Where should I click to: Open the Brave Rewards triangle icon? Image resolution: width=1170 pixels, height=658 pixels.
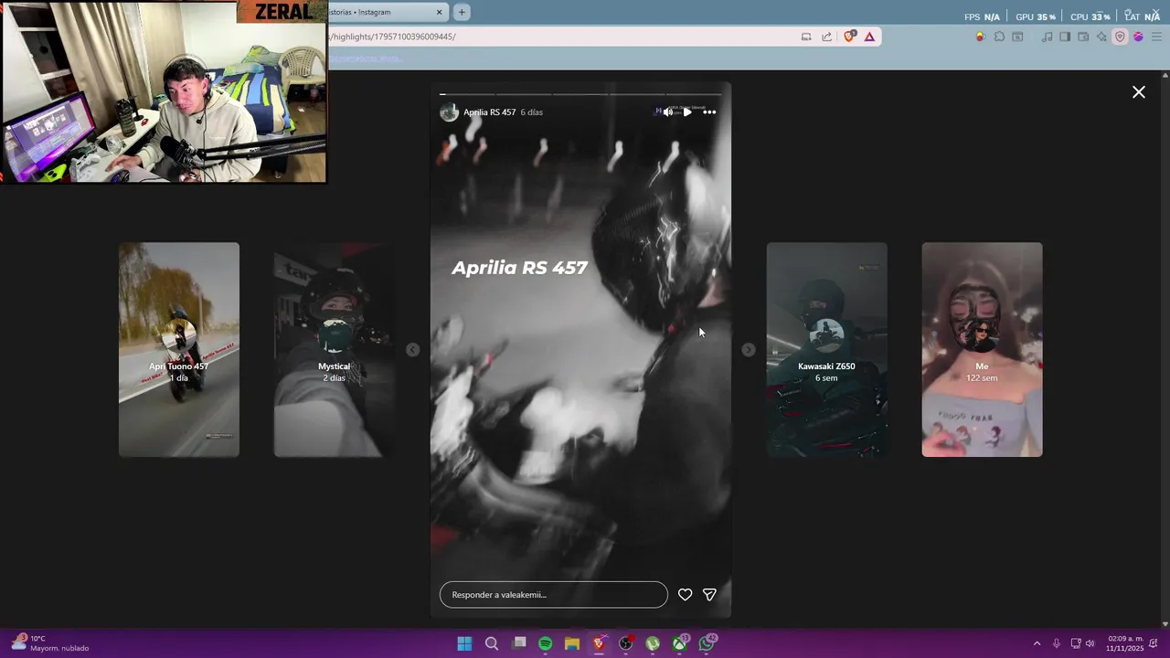point(869,37)
